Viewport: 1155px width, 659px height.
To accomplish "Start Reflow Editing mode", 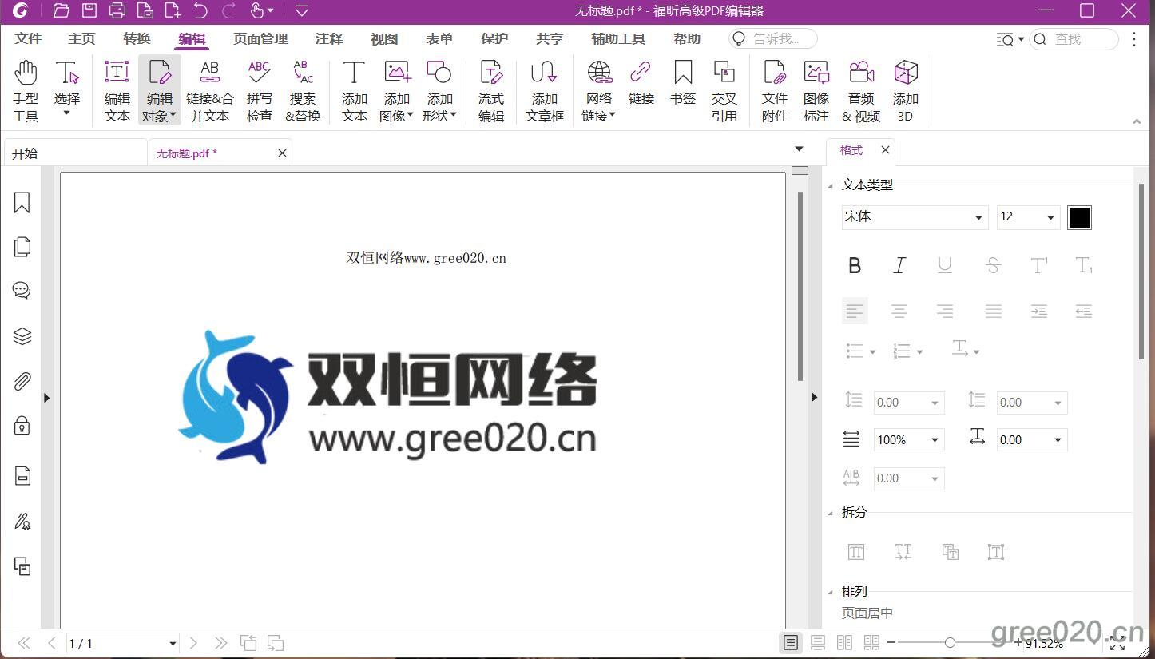I will pos(490,90).
